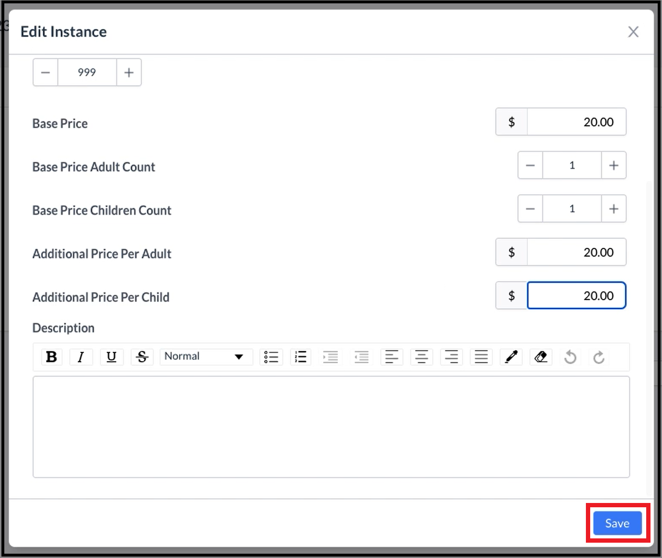
Task: Justify the description text
Action: point(481,357)
